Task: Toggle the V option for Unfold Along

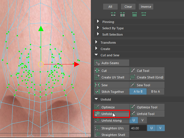Action: pyautogui.click(x=143, y=120)
